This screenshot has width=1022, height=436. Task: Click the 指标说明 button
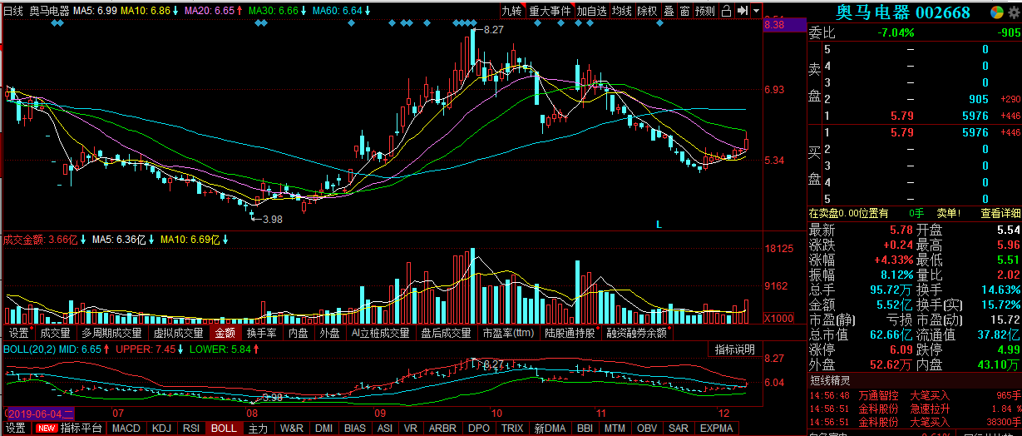pos(734,349)
